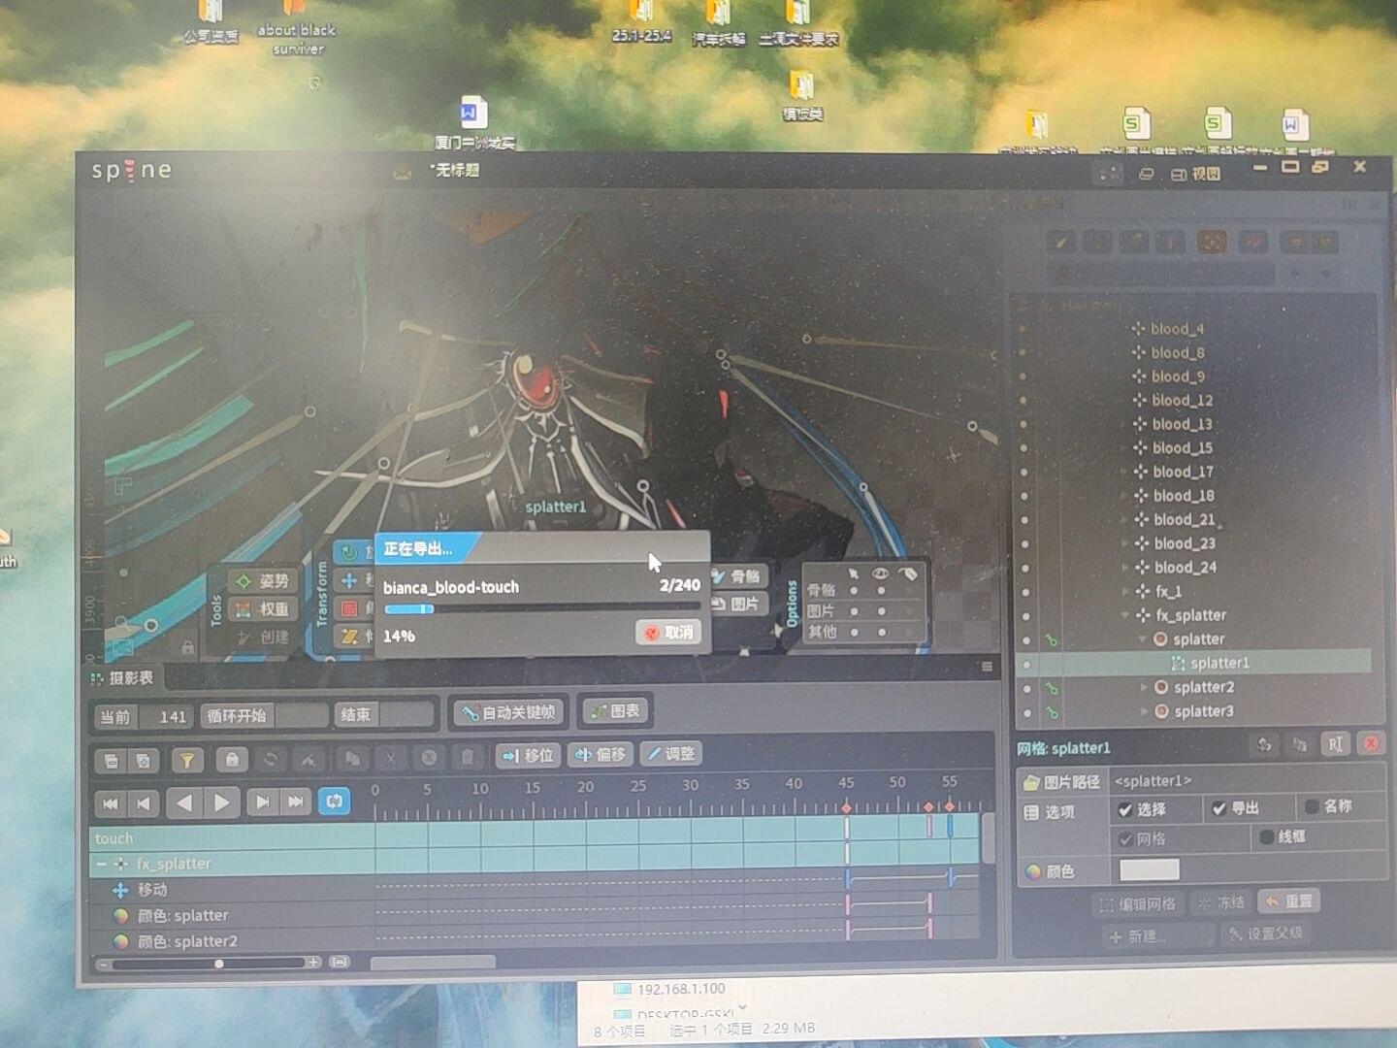Click the second dopesheet toolbar window icon
1397x1048 pixels.
point(143,761)
